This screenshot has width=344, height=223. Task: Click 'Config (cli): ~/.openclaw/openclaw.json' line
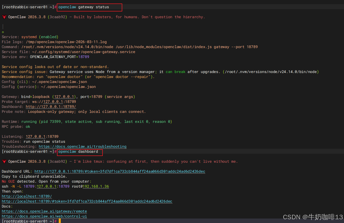tap(44, 82)
